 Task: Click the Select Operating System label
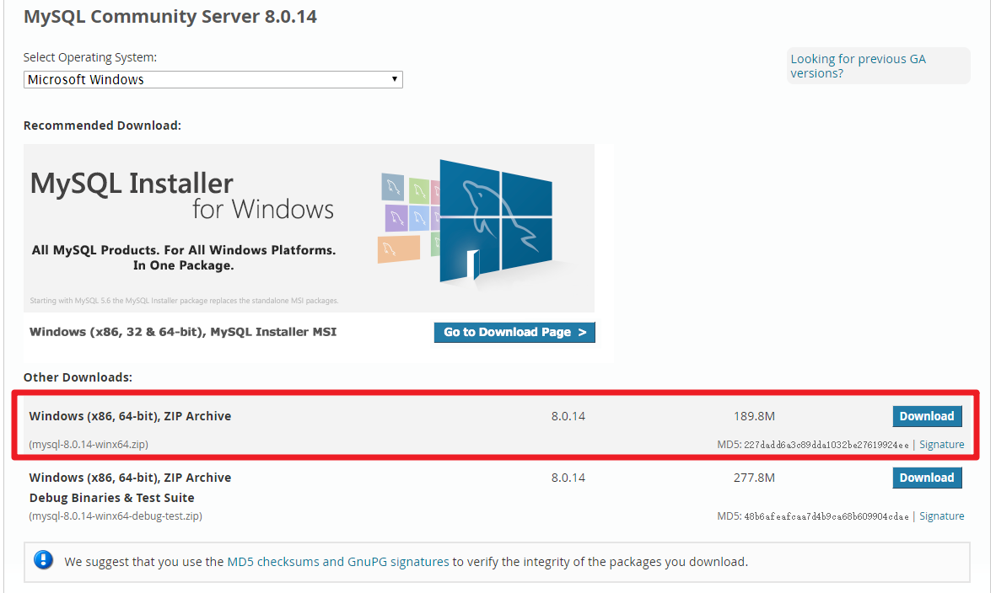(90, 57)
